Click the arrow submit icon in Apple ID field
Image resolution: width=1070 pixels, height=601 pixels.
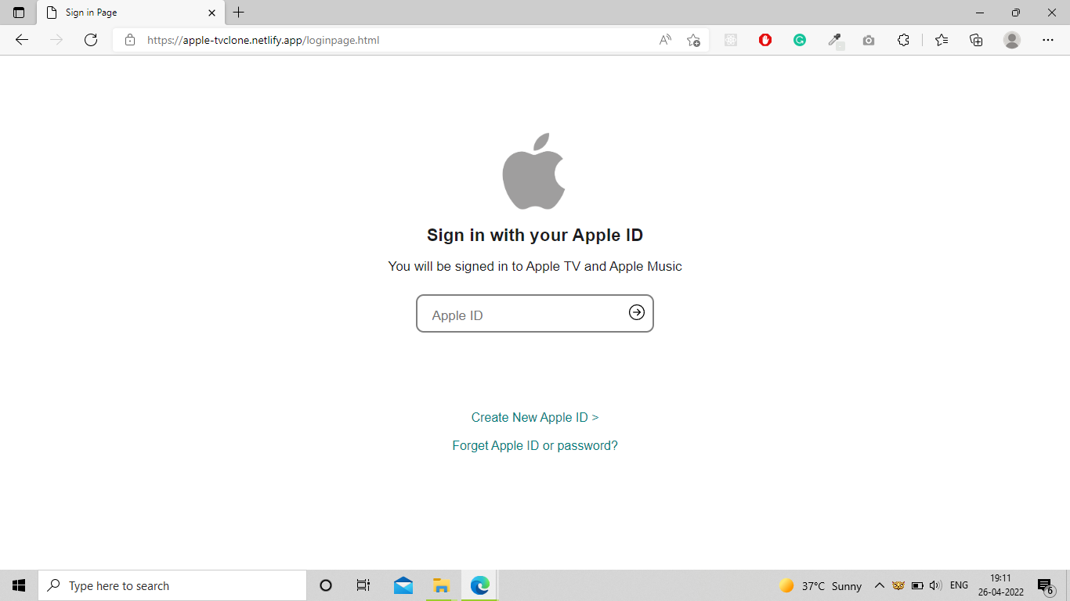[x=637, y=312]
